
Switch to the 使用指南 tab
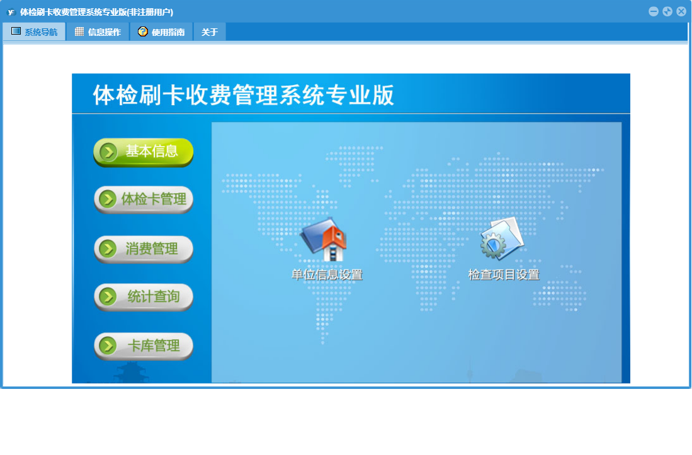(167, 32)
